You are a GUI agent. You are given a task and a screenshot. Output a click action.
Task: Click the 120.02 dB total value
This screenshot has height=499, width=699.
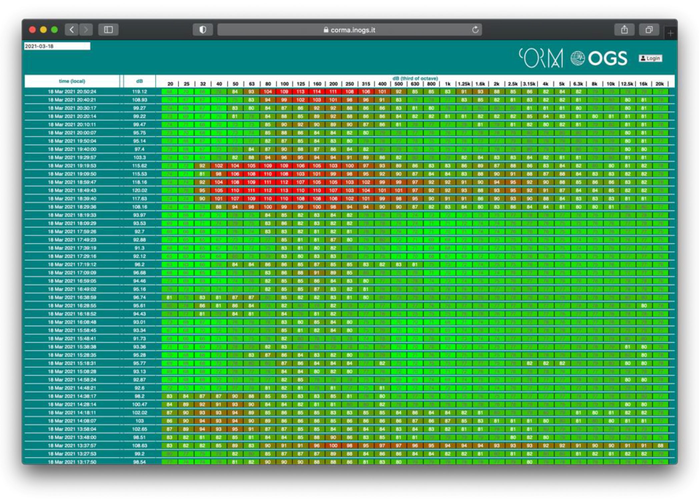pos(139,190)
